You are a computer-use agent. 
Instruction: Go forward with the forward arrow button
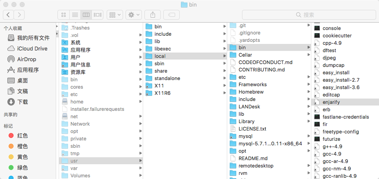point(19,15)
